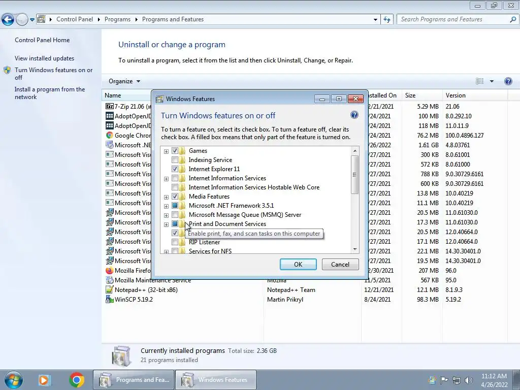Screen dimensions: 520x390
Task: Click the Google Chrome icon in program list
Action: 110,135
